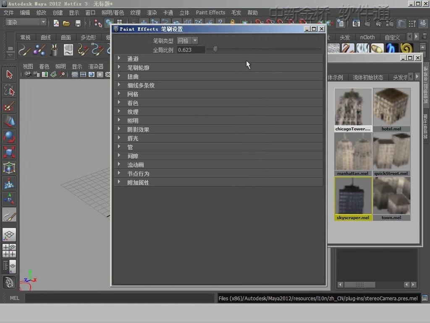Image resolution: width=430 pixels, height=323 pixels.
Task: Expand the 阴影效果 section
Action: (218, 130)
